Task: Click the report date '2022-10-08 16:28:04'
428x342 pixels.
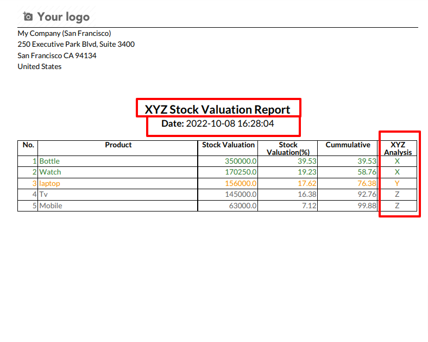Action: tap(230, 123)
